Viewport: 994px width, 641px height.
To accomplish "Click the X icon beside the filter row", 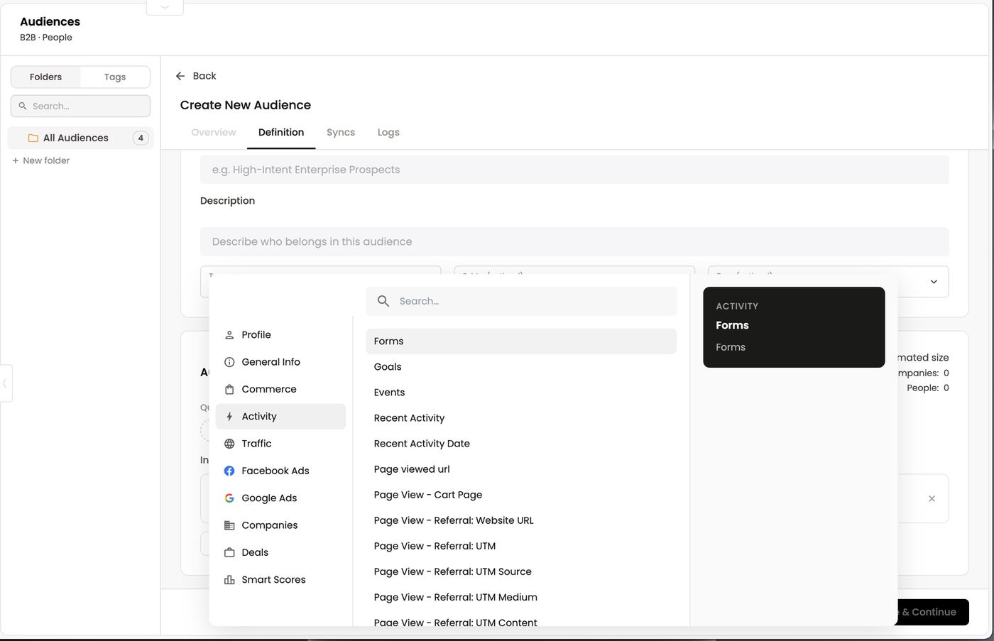I will point(932,498).
